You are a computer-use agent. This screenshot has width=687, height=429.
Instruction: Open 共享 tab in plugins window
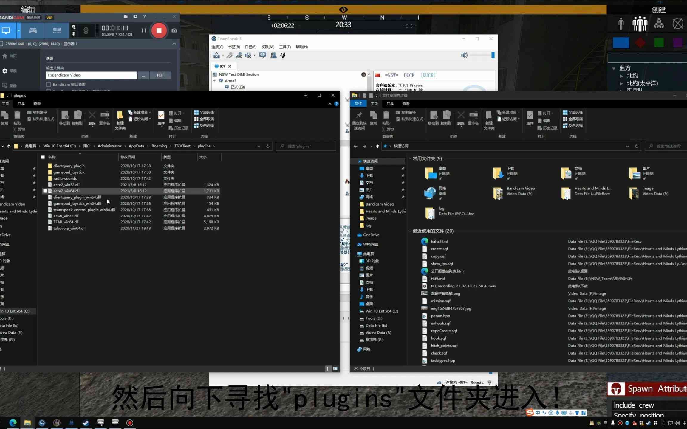21,104
